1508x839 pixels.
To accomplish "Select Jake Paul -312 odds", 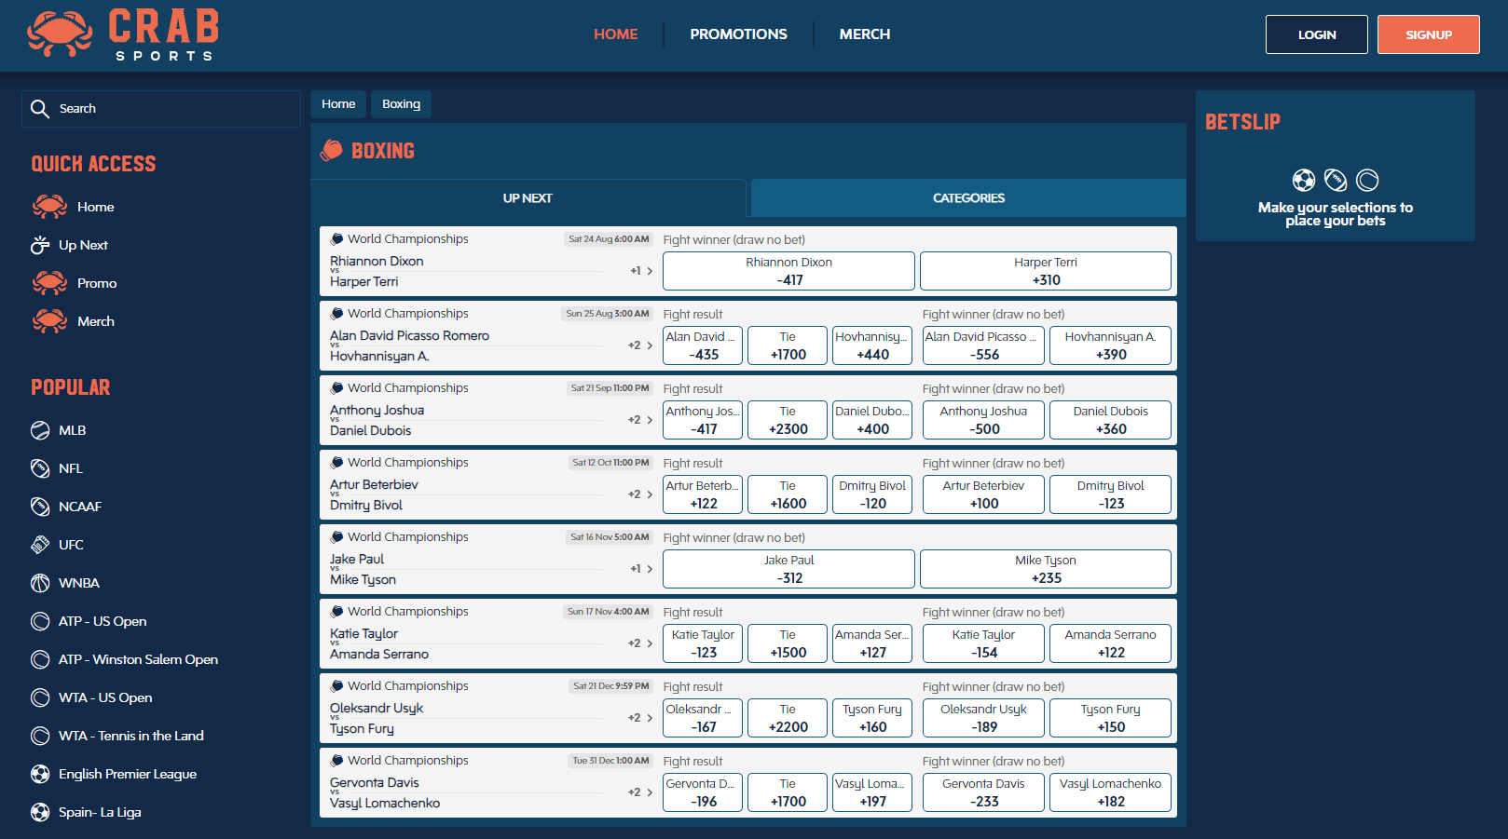I will coord(788,569).
